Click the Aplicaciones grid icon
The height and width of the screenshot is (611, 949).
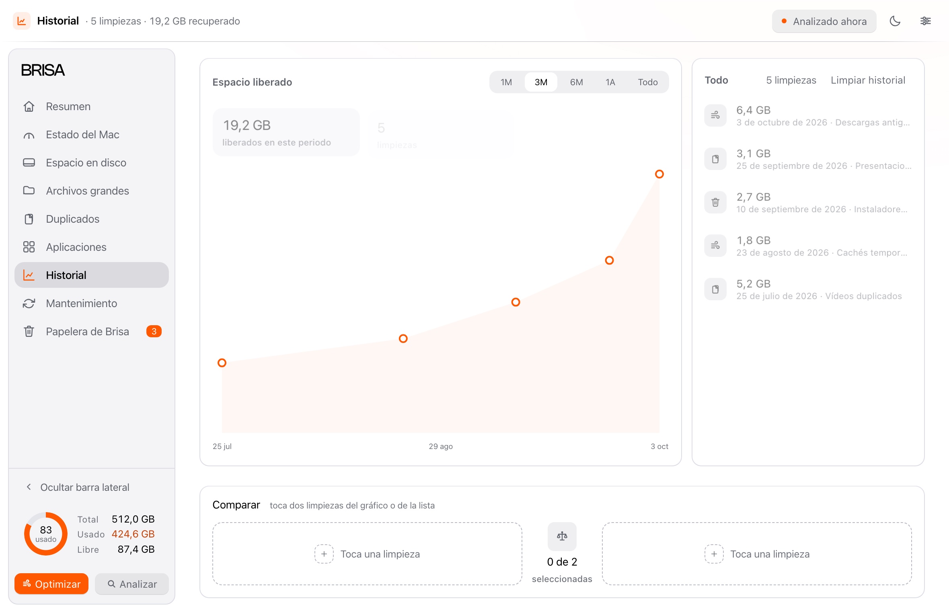[29, 247]
